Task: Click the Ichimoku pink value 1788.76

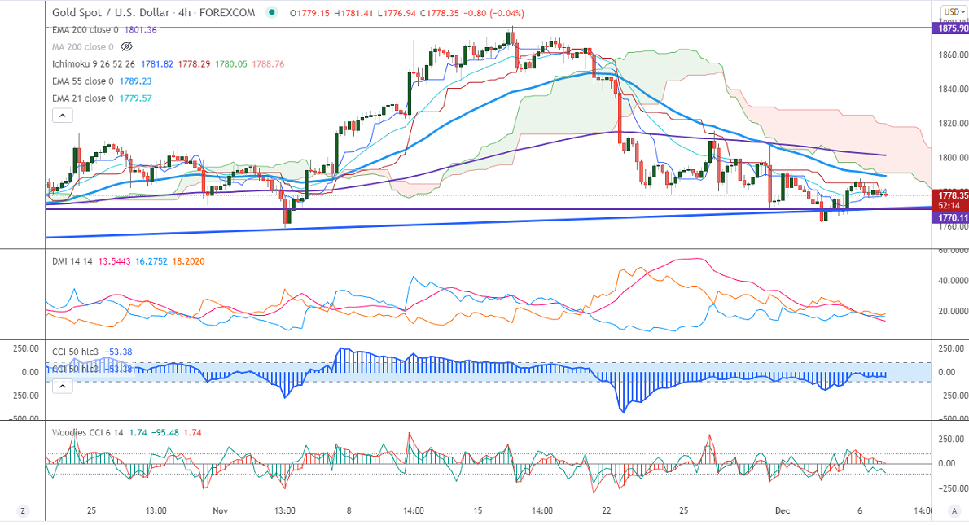Action: (x=268, y=64)
